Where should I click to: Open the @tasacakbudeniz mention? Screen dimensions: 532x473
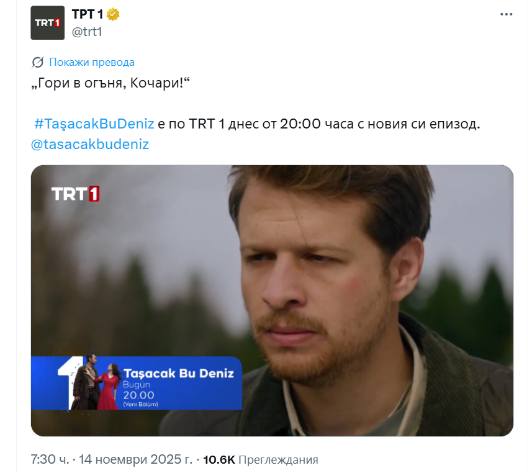click(x=90, y=144)
